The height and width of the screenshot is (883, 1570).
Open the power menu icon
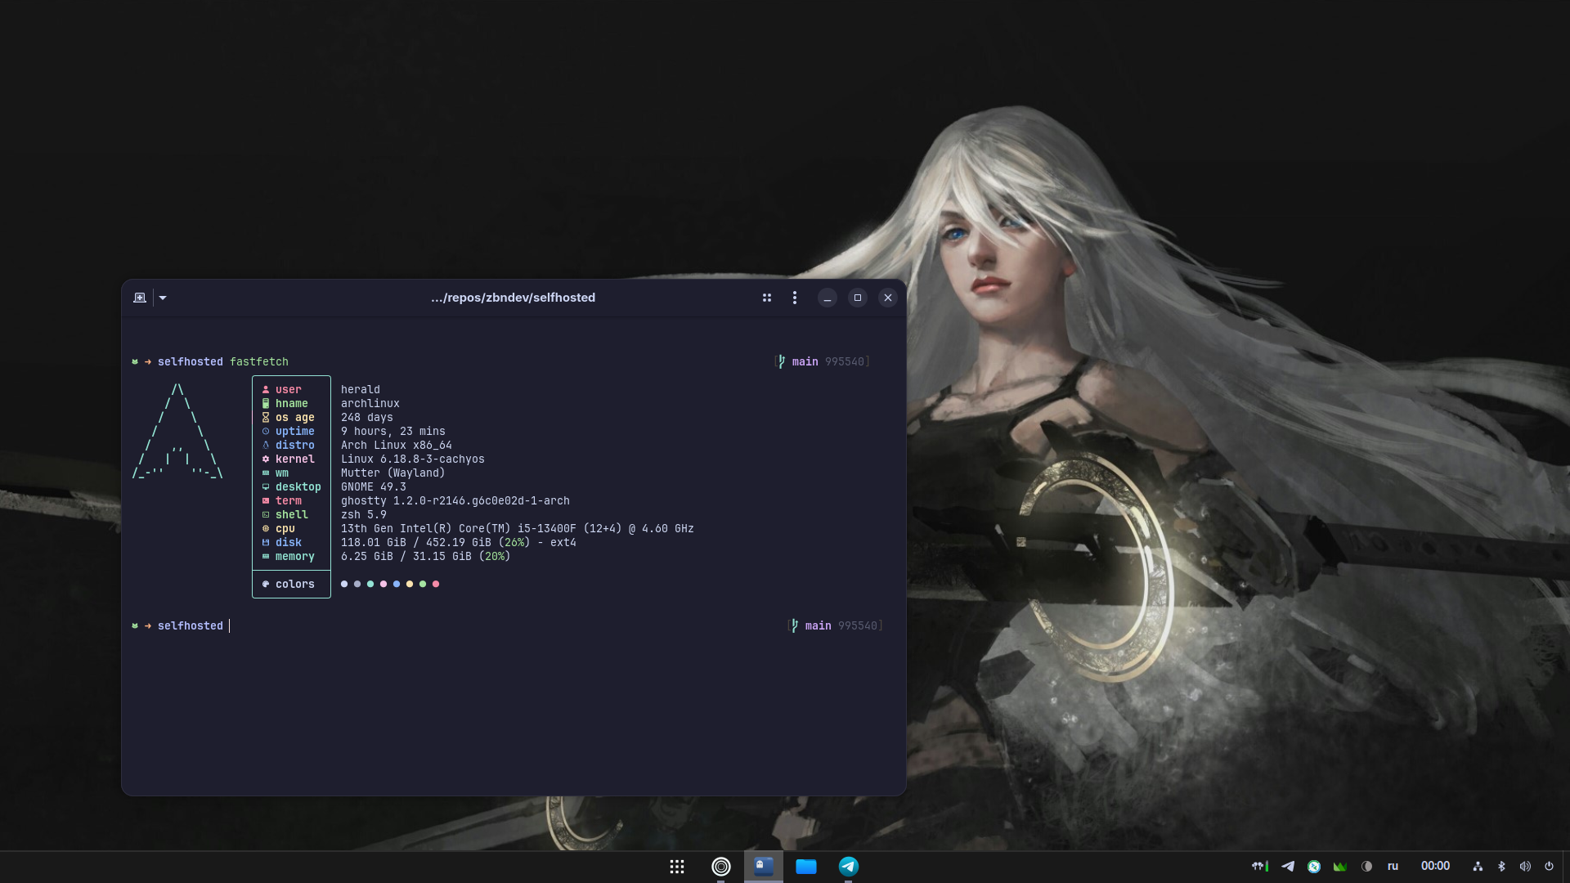(x=1549, y=867)
